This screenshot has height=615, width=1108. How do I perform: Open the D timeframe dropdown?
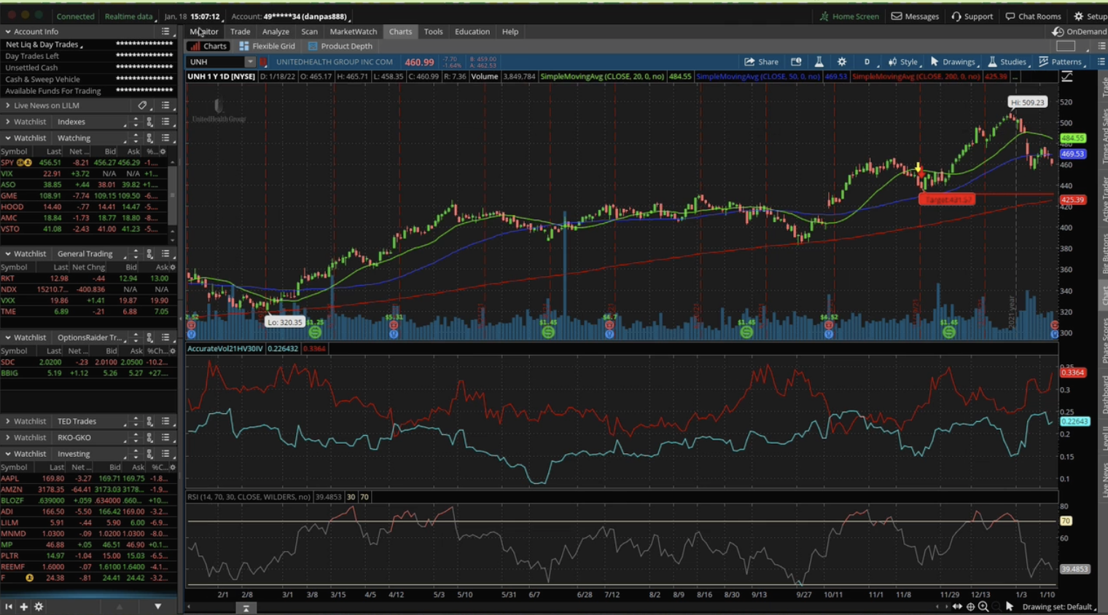867,62
